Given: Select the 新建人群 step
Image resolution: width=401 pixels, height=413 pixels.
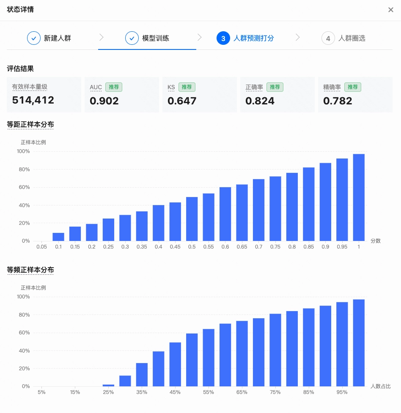Looking at the screenshot, I should coord(58,38).
